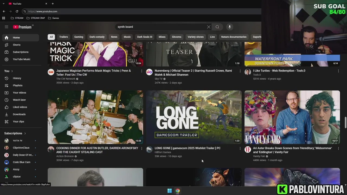Select the Gaming filter chip
Image resolution: width=347 pixels, height=195 pixels.
coord(79,37)
